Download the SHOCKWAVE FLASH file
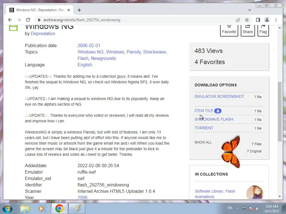286x214 pixels. pyautogui.click(x=214, y=119)
